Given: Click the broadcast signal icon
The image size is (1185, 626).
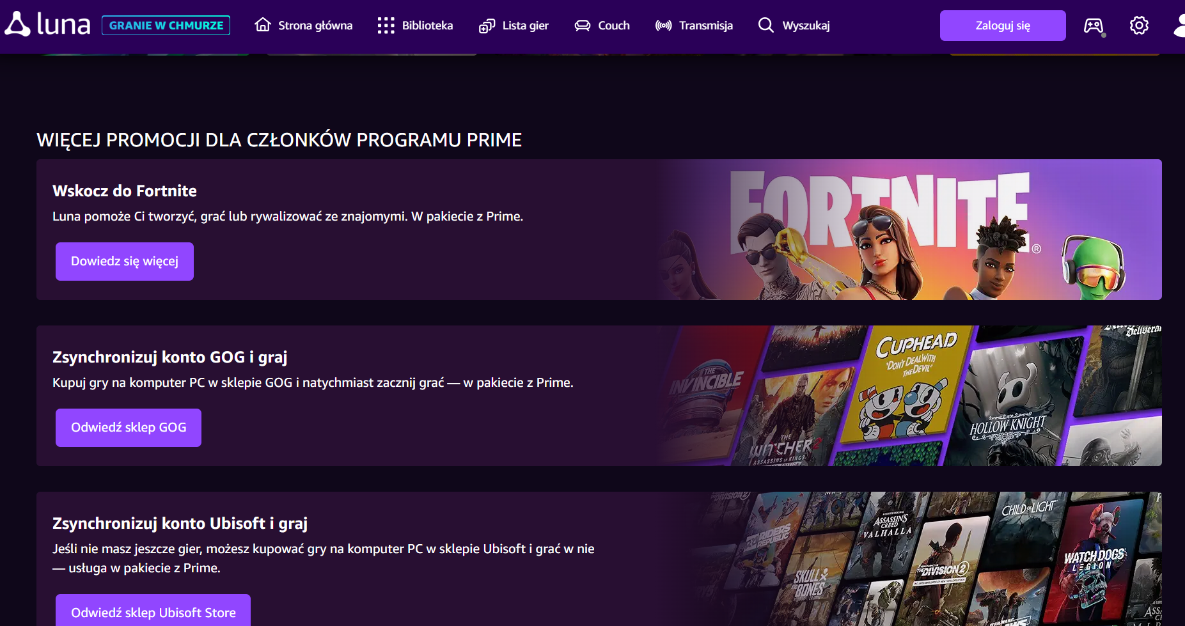Looking at the screenshot, I should coord(663,26).
